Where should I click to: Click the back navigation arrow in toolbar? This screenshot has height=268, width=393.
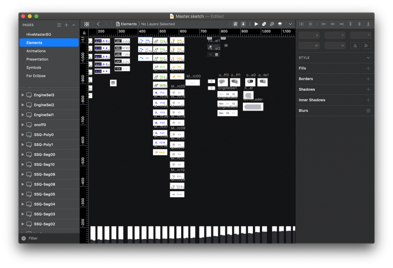point(98,24)
